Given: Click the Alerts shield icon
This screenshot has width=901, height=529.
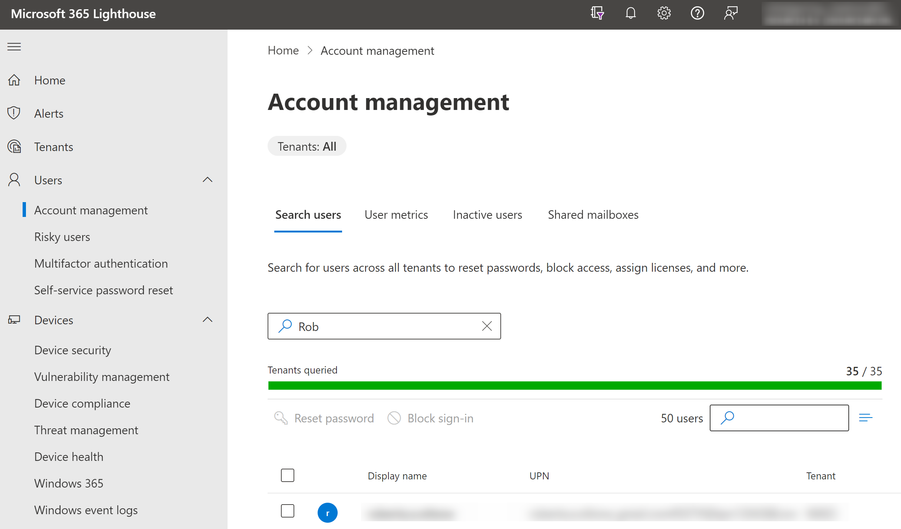Looking at the screenshot, I should coord(14,113).
